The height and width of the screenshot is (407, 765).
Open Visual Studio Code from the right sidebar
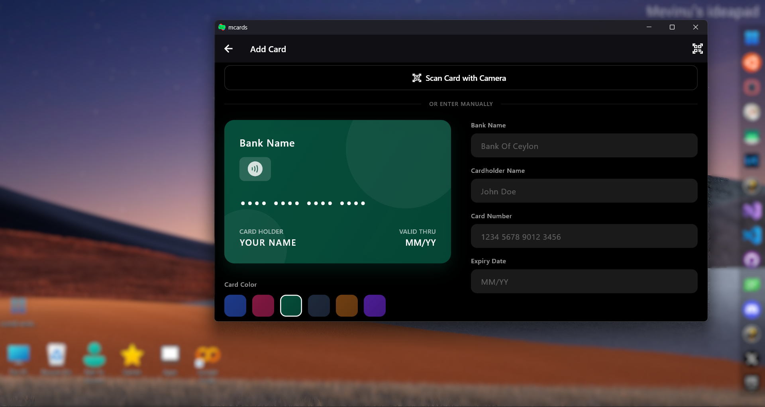click(752, 235)
